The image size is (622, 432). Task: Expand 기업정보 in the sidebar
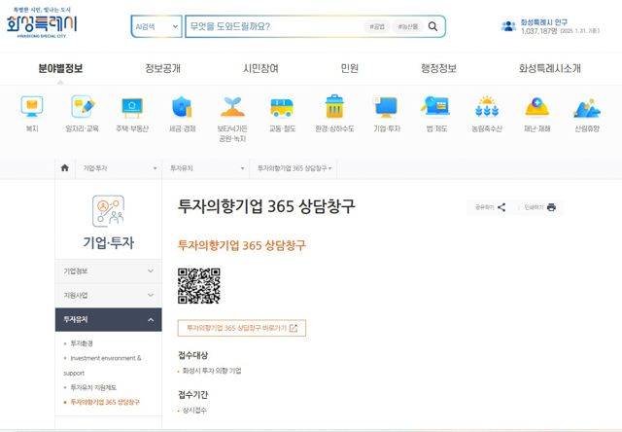click(x=108, y=270)
